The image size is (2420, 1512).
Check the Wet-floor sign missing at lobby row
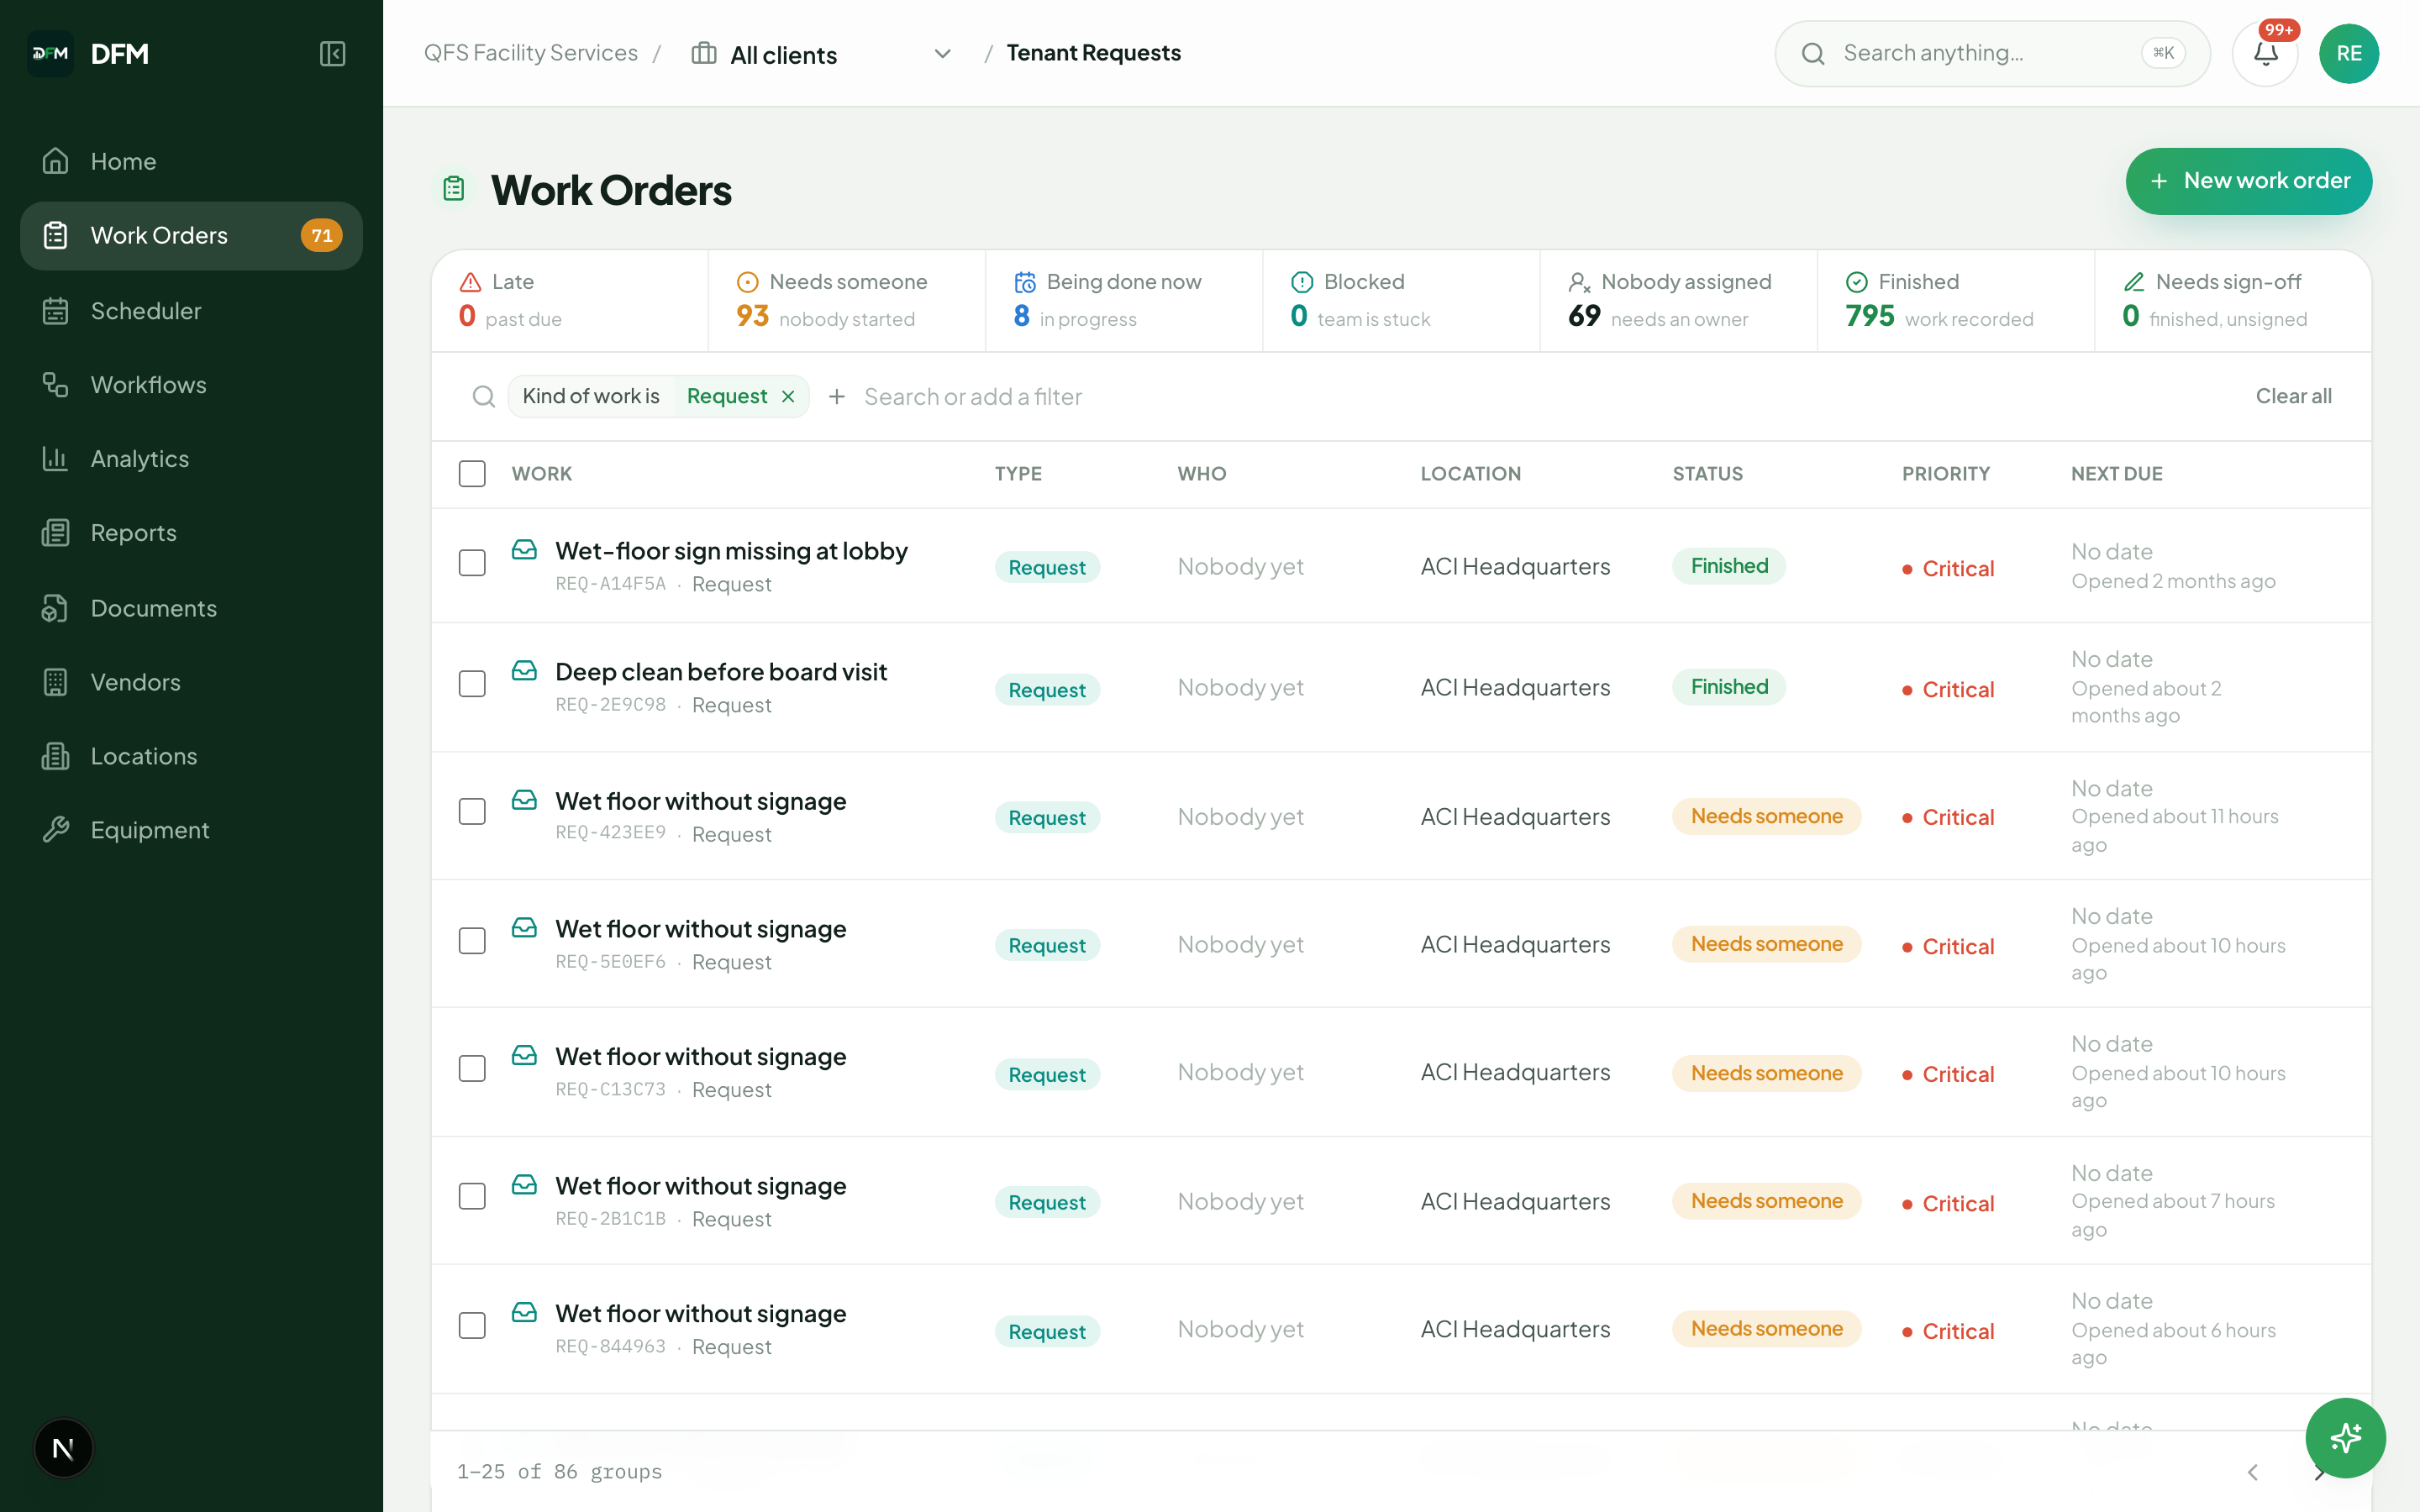tap(472, 563)
